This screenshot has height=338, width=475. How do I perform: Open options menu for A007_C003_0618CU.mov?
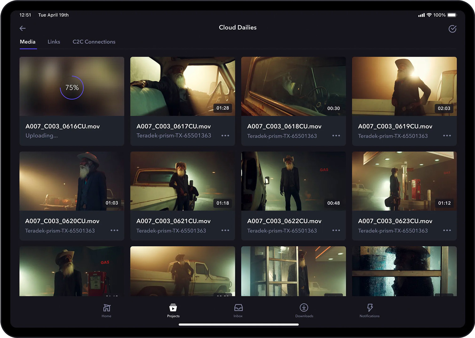tap(336, 136)
